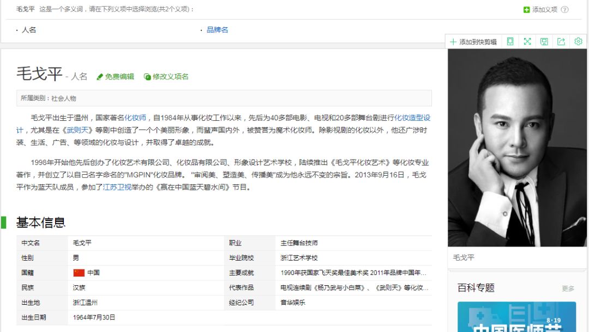Screen dimensions: 589x332
Task: Open settings via the gear icon
Action: [578, 41]
